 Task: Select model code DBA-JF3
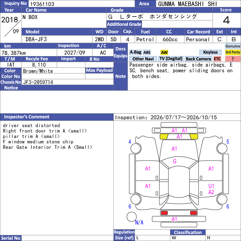(36, 39)
